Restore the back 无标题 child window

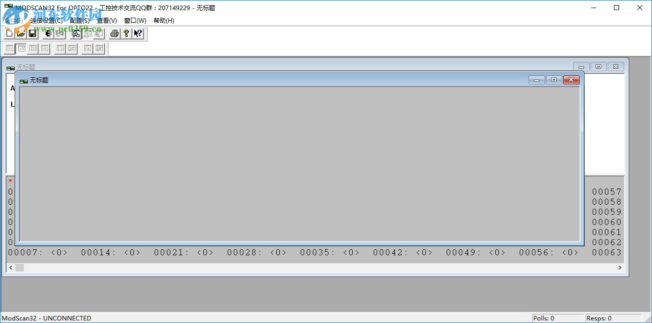point(599,67)
